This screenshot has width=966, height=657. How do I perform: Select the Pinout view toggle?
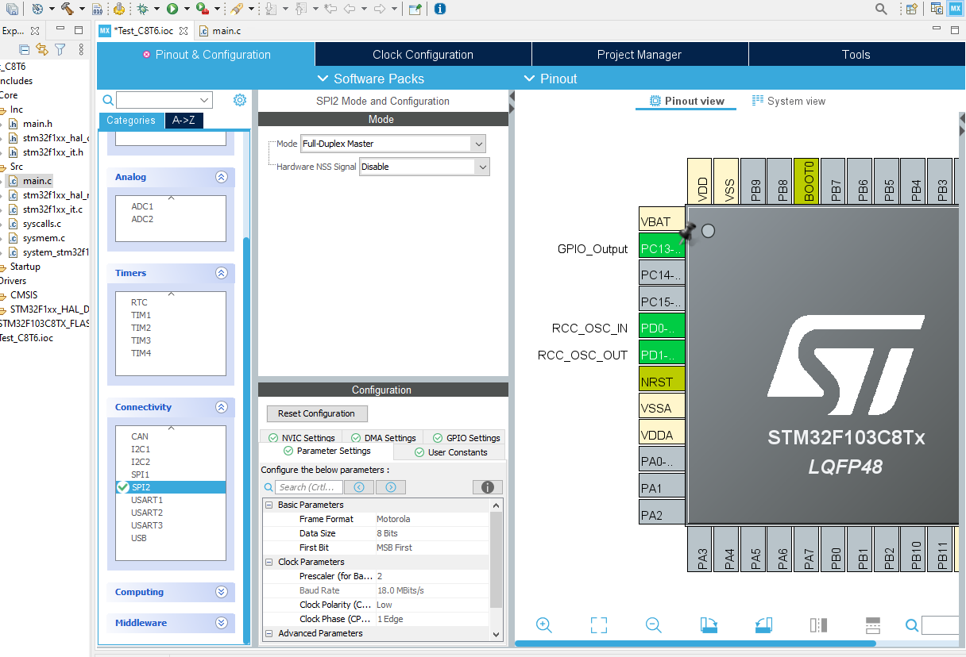[687, 101]
